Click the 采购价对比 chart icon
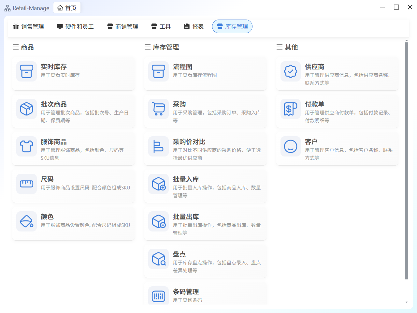 (158, 146)
